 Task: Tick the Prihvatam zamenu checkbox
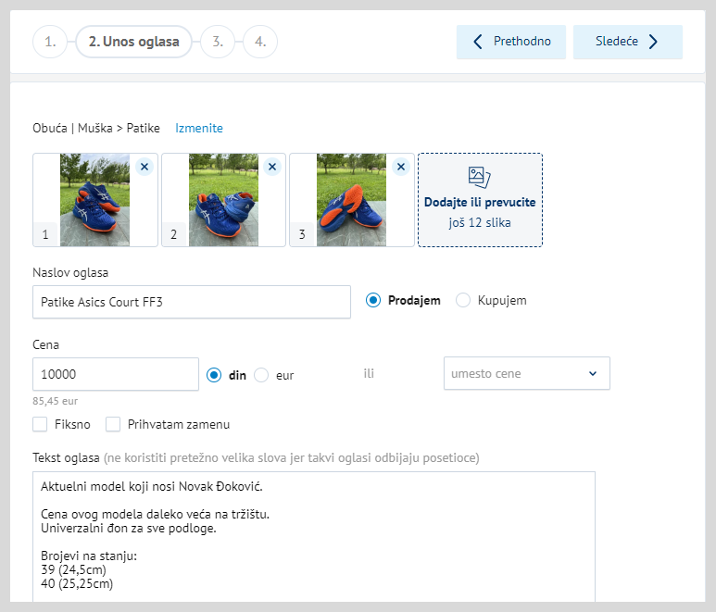click(x=113, y=424)
